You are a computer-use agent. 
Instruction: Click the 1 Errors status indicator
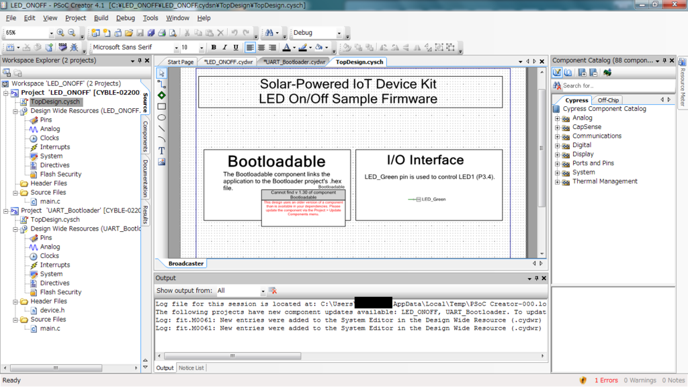606,380
